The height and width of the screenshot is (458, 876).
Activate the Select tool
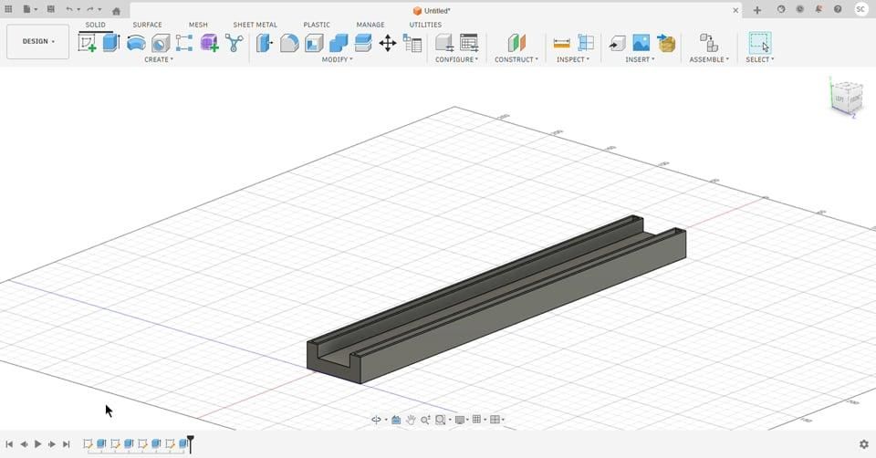pos(760,43)
